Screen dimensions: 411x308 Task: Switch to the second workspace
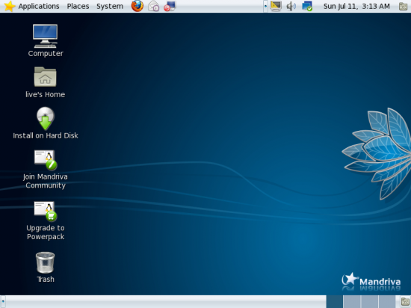click(352, 302)
